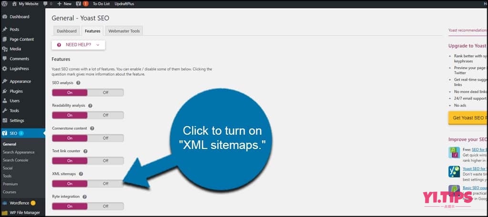Turn Ryte integration On
Image resolution: width=488 pixels, height=217 pixels.
click(x=70, y=207)
